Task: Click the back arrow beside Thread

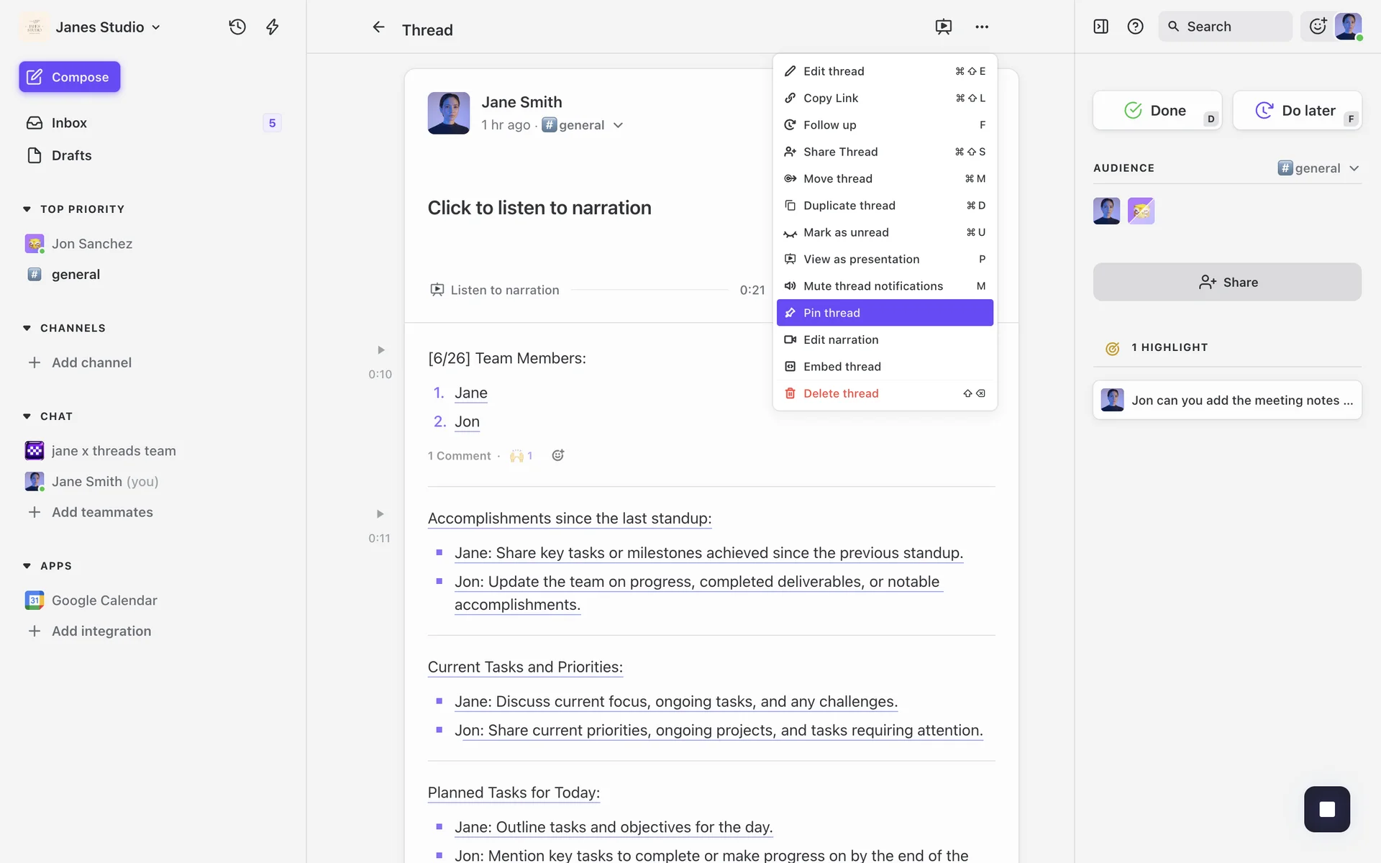Action: tap(378, 27)
